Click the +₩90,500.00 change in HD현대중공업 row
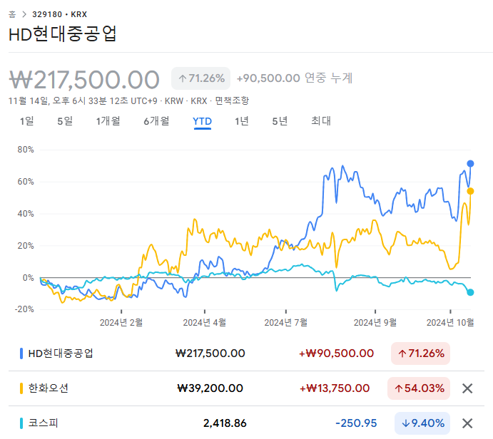 [x=336, y=353]
